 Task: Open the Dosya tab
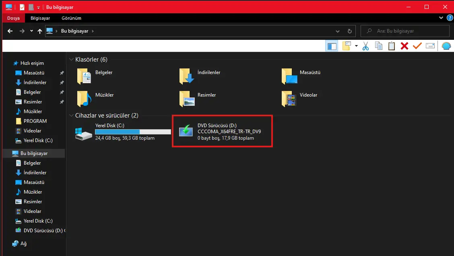13,18
